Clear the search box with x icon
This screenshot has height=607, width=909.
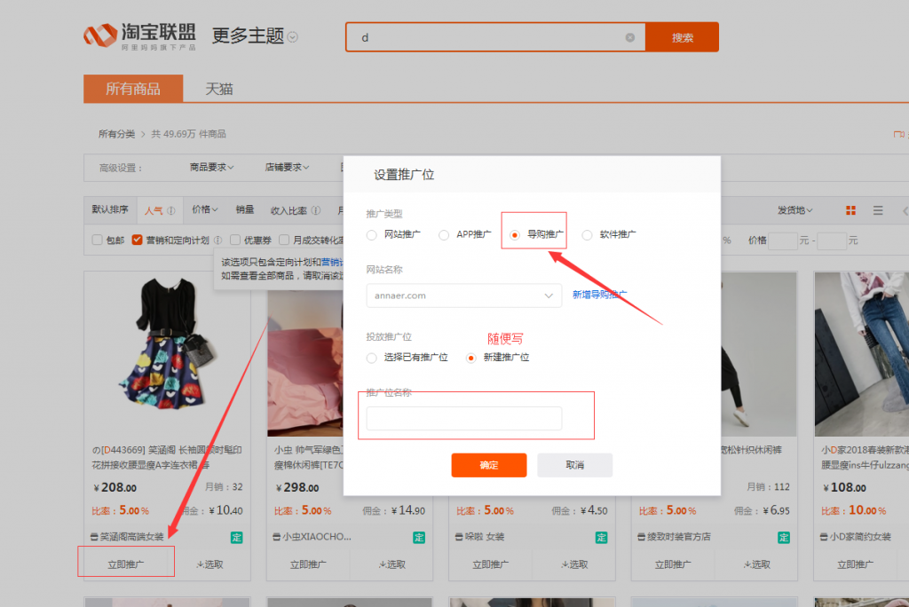click(630, 37)
